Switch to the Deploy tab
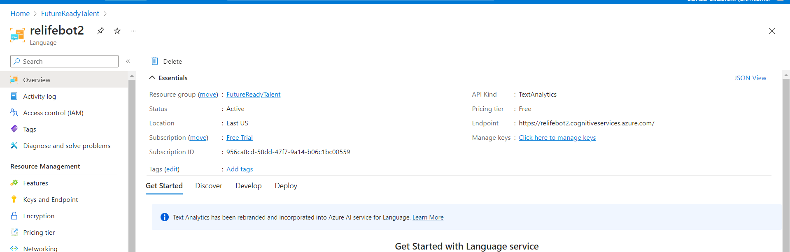 pos(286,186)
